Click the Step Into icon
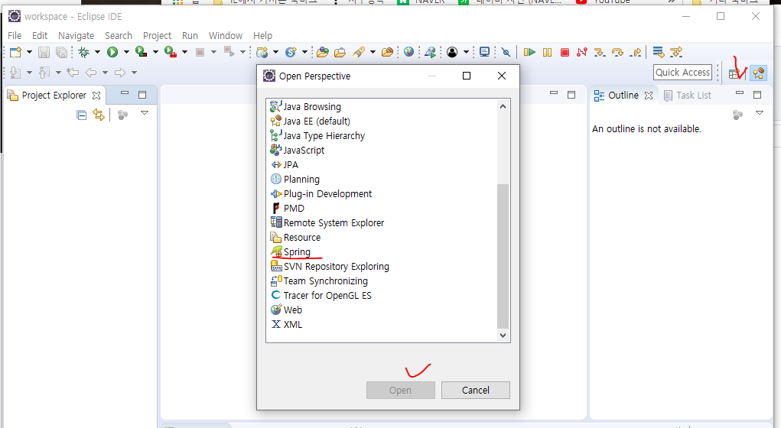The image size is (781, 428). click(x=600, y=52)
